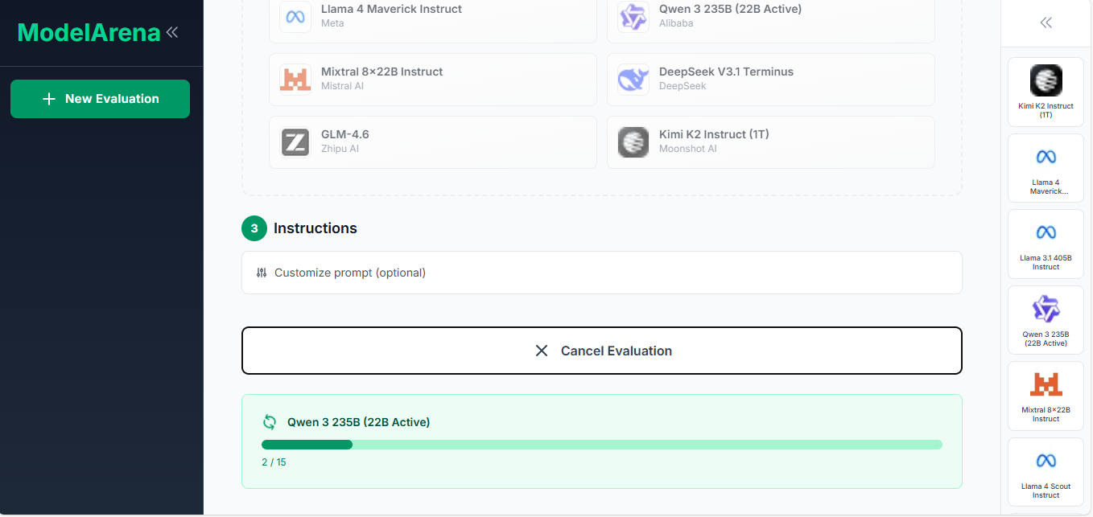Select the Llama 4 Maverick Instruct model card
This screenshot has height=517, width=1093.
[433, 17]
